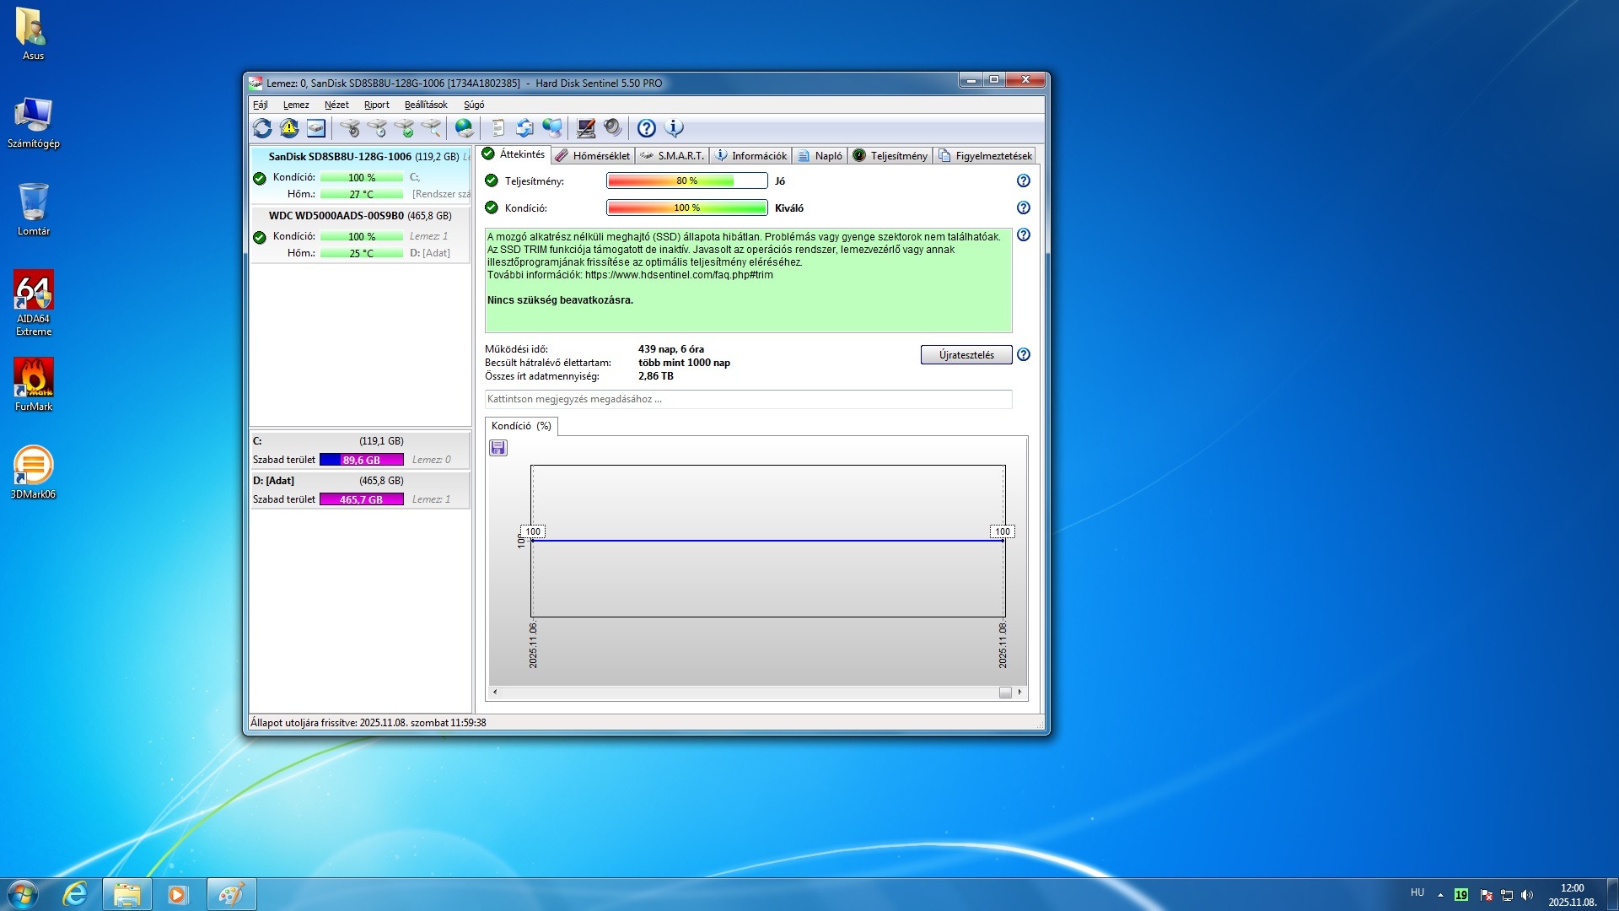This screenshot has height=911, width=1619.
Task: Click the disk with green checkmark test icon
Action: coord(404,128)
